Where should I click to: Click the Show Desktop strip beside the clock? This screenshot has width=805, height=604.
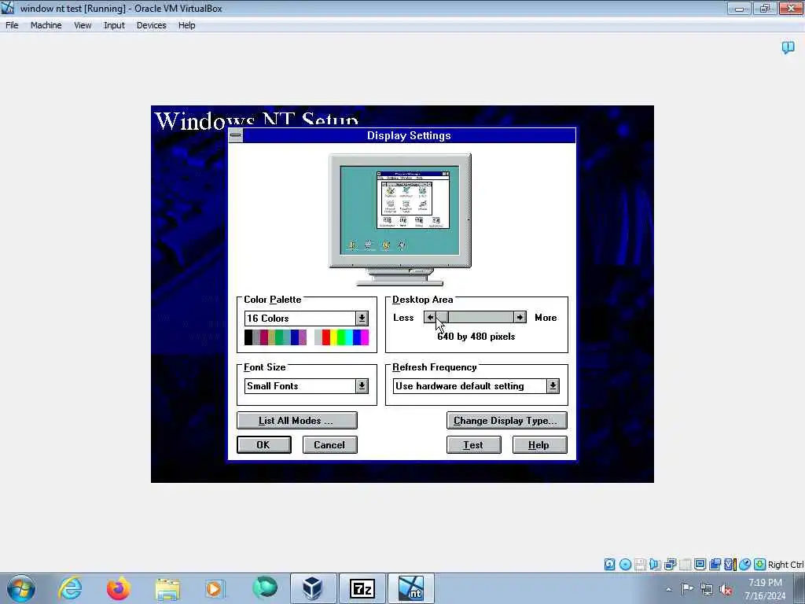[x=800, y=588]
